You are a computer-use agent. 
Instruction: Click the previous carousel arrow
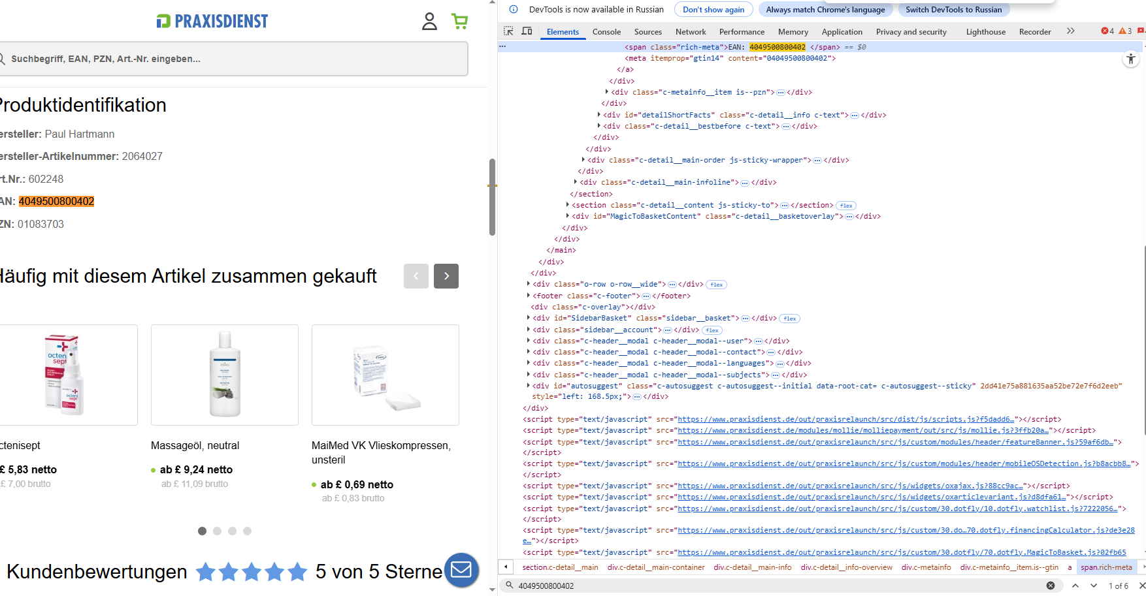(416, 276)
